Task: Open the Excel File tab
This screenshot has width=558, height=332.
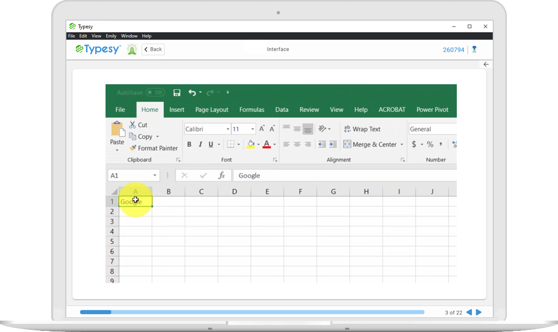Action: 120,109
